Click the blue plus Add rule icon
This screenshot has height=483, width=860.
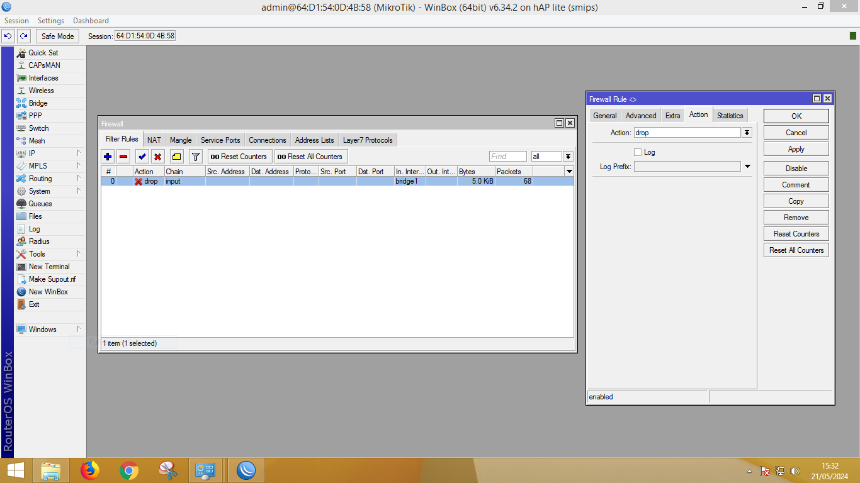click(x=108, y=157)
